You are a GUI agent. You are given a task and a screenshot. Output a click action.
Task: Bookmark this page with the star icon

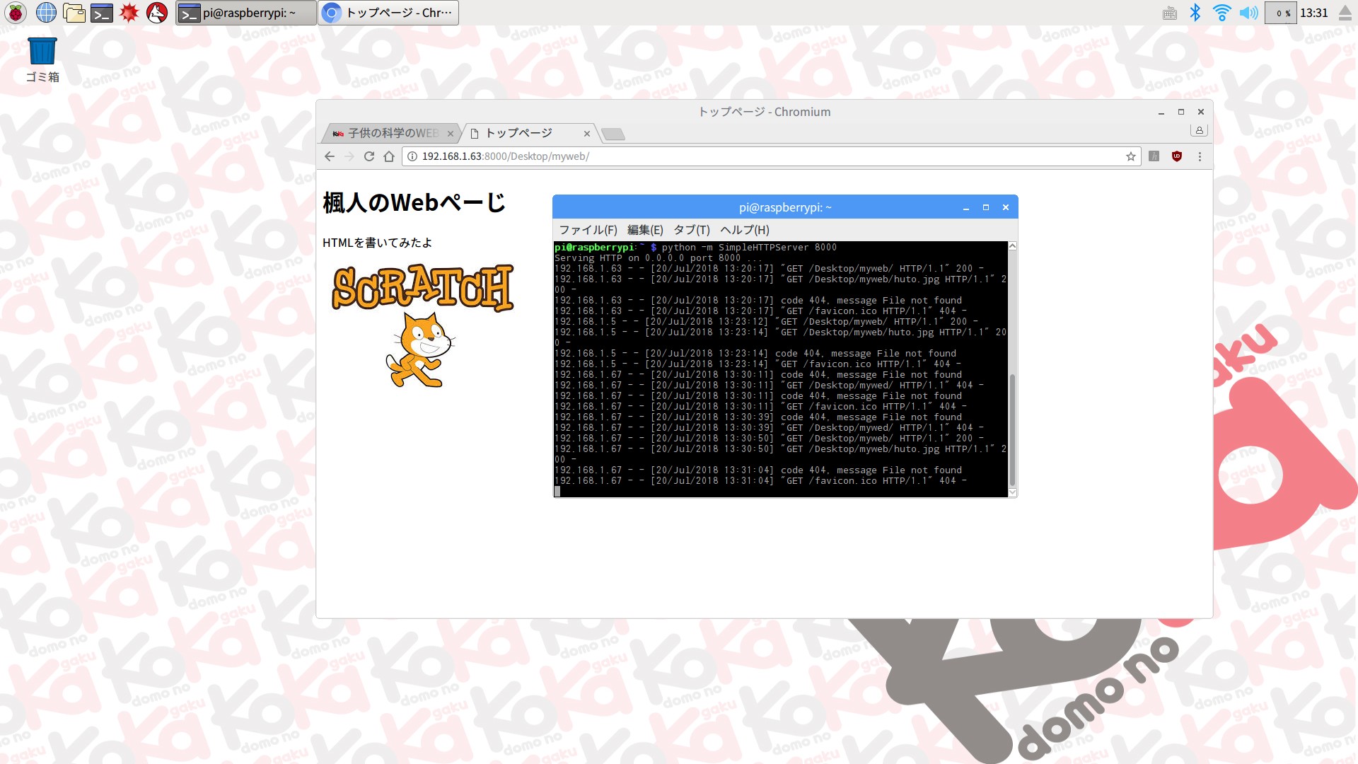(x=1130, y=156)
